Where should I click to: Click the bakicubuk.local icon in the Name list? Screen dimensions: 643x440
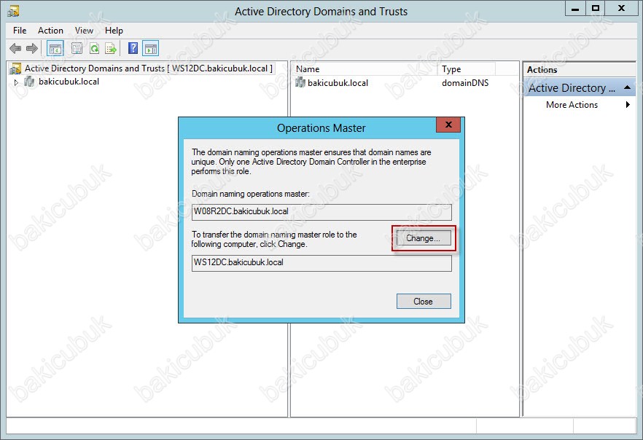point(300,83)
